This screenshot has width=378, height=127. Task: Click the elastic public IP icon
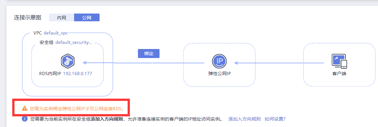pyautogui.click(x=219, y=61)
